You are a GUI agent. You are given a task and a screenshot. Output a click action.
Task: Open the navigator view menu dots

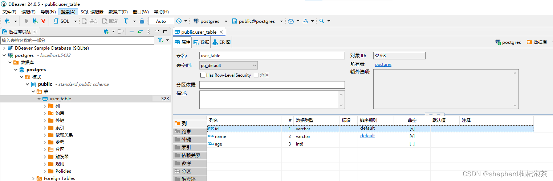point(149,32)
